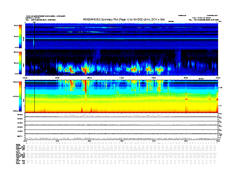Click the 04:00 tick below RAD1 spectrogram

(x=57, y=78)
